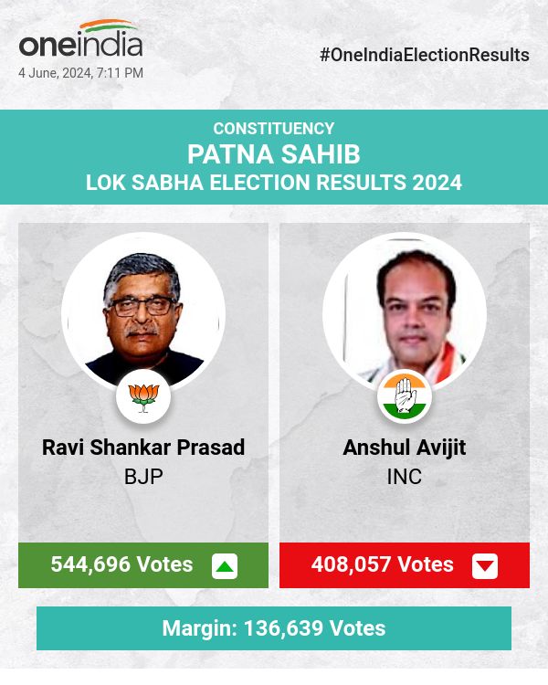Click the red down-arrow icon
Screen dimensions: 548x685
485,566
